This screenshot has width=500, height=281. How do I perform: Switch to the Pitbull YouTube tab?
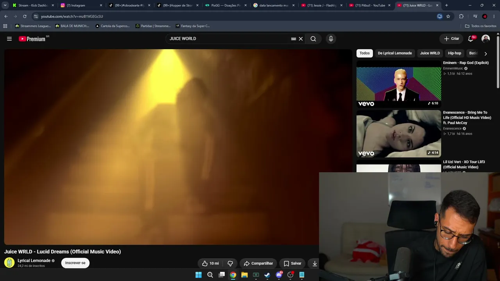tap(370, 5)
